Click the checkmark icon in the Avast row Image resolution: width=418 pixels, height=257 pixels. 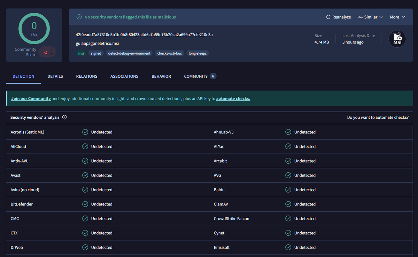coord(85,176)
